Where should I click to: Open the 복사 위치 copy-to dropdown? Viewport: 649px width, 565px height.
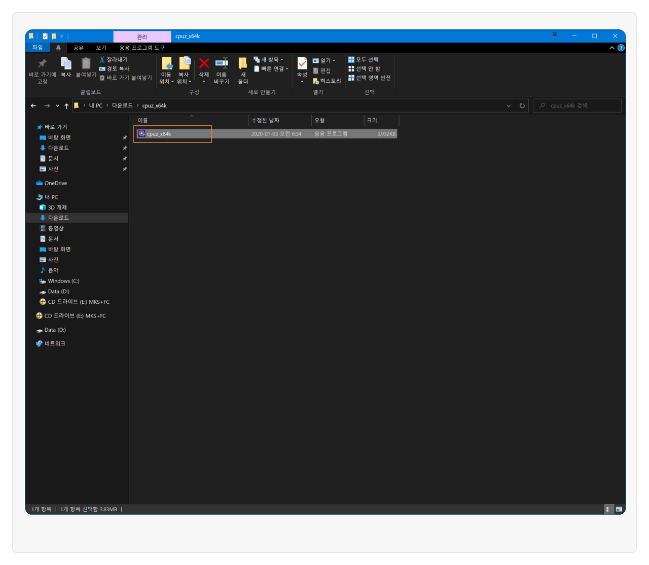(x=184, y=71)
